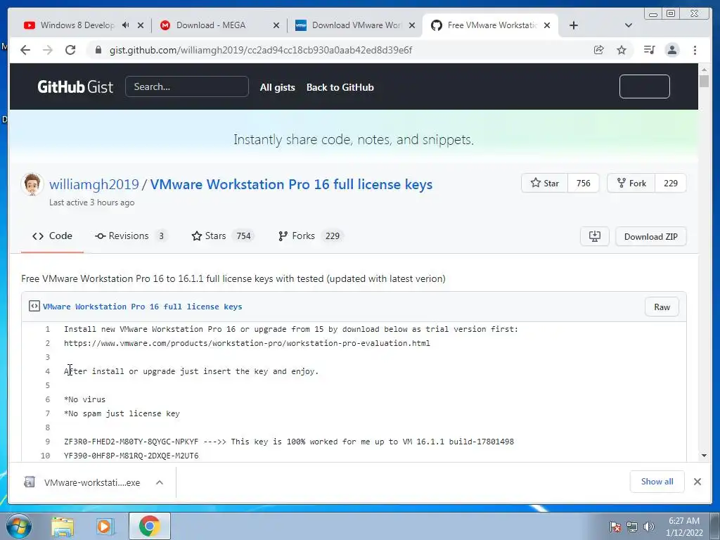The height and width of the screenshot is (540, 720).
Task: Launch Windows Media Player from taskbar
Action: point(105,527)
